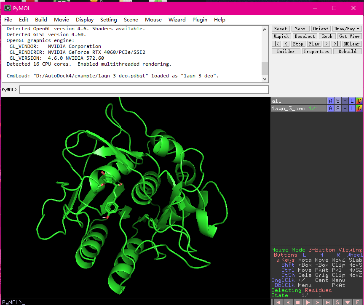Click the Builder button
The image size is (364, 305).
(286, 51)
